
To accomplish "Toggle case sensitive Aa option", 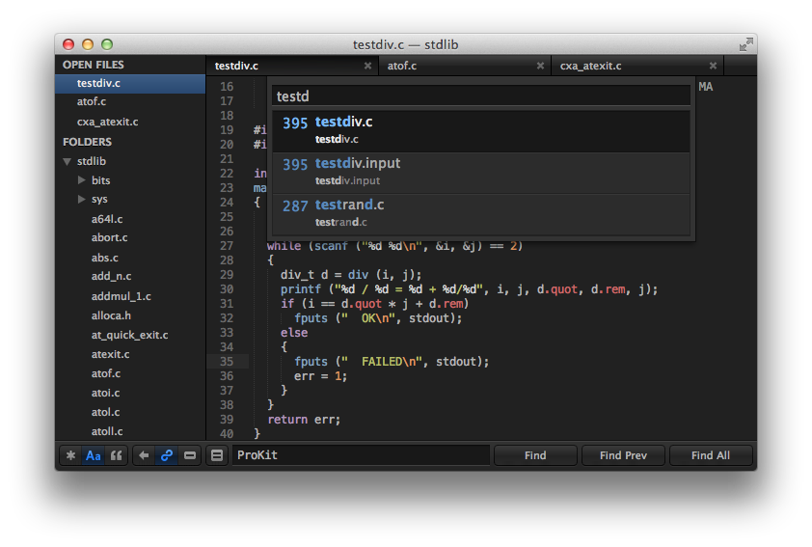I will (x=94, y=455).
